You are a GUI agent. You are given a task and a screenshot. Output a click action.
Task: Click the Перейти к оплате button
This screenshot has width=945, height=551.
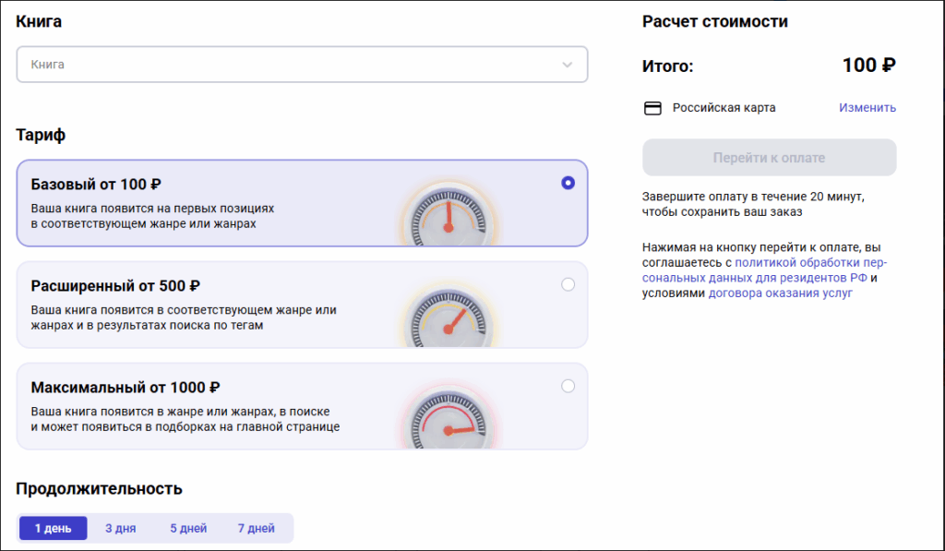[x=769, y=157]
